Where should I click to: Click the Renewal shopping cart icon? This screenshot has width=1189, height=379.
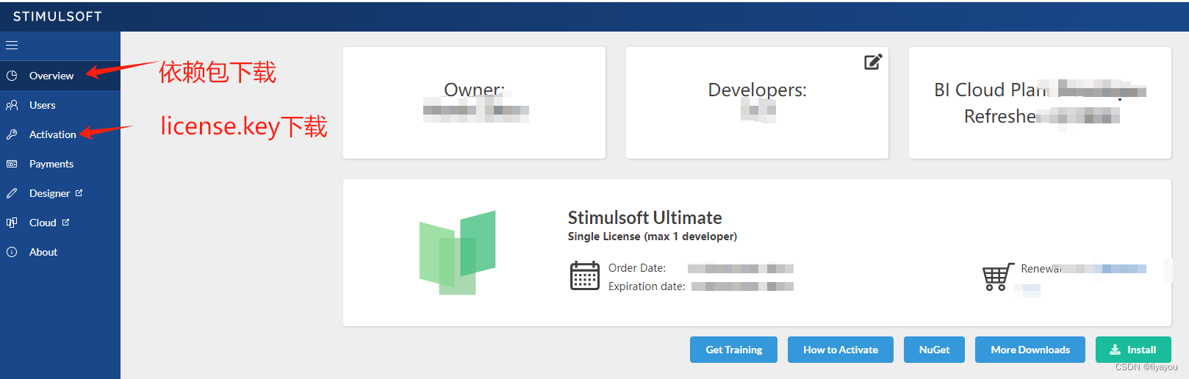(x=998, y=277)
